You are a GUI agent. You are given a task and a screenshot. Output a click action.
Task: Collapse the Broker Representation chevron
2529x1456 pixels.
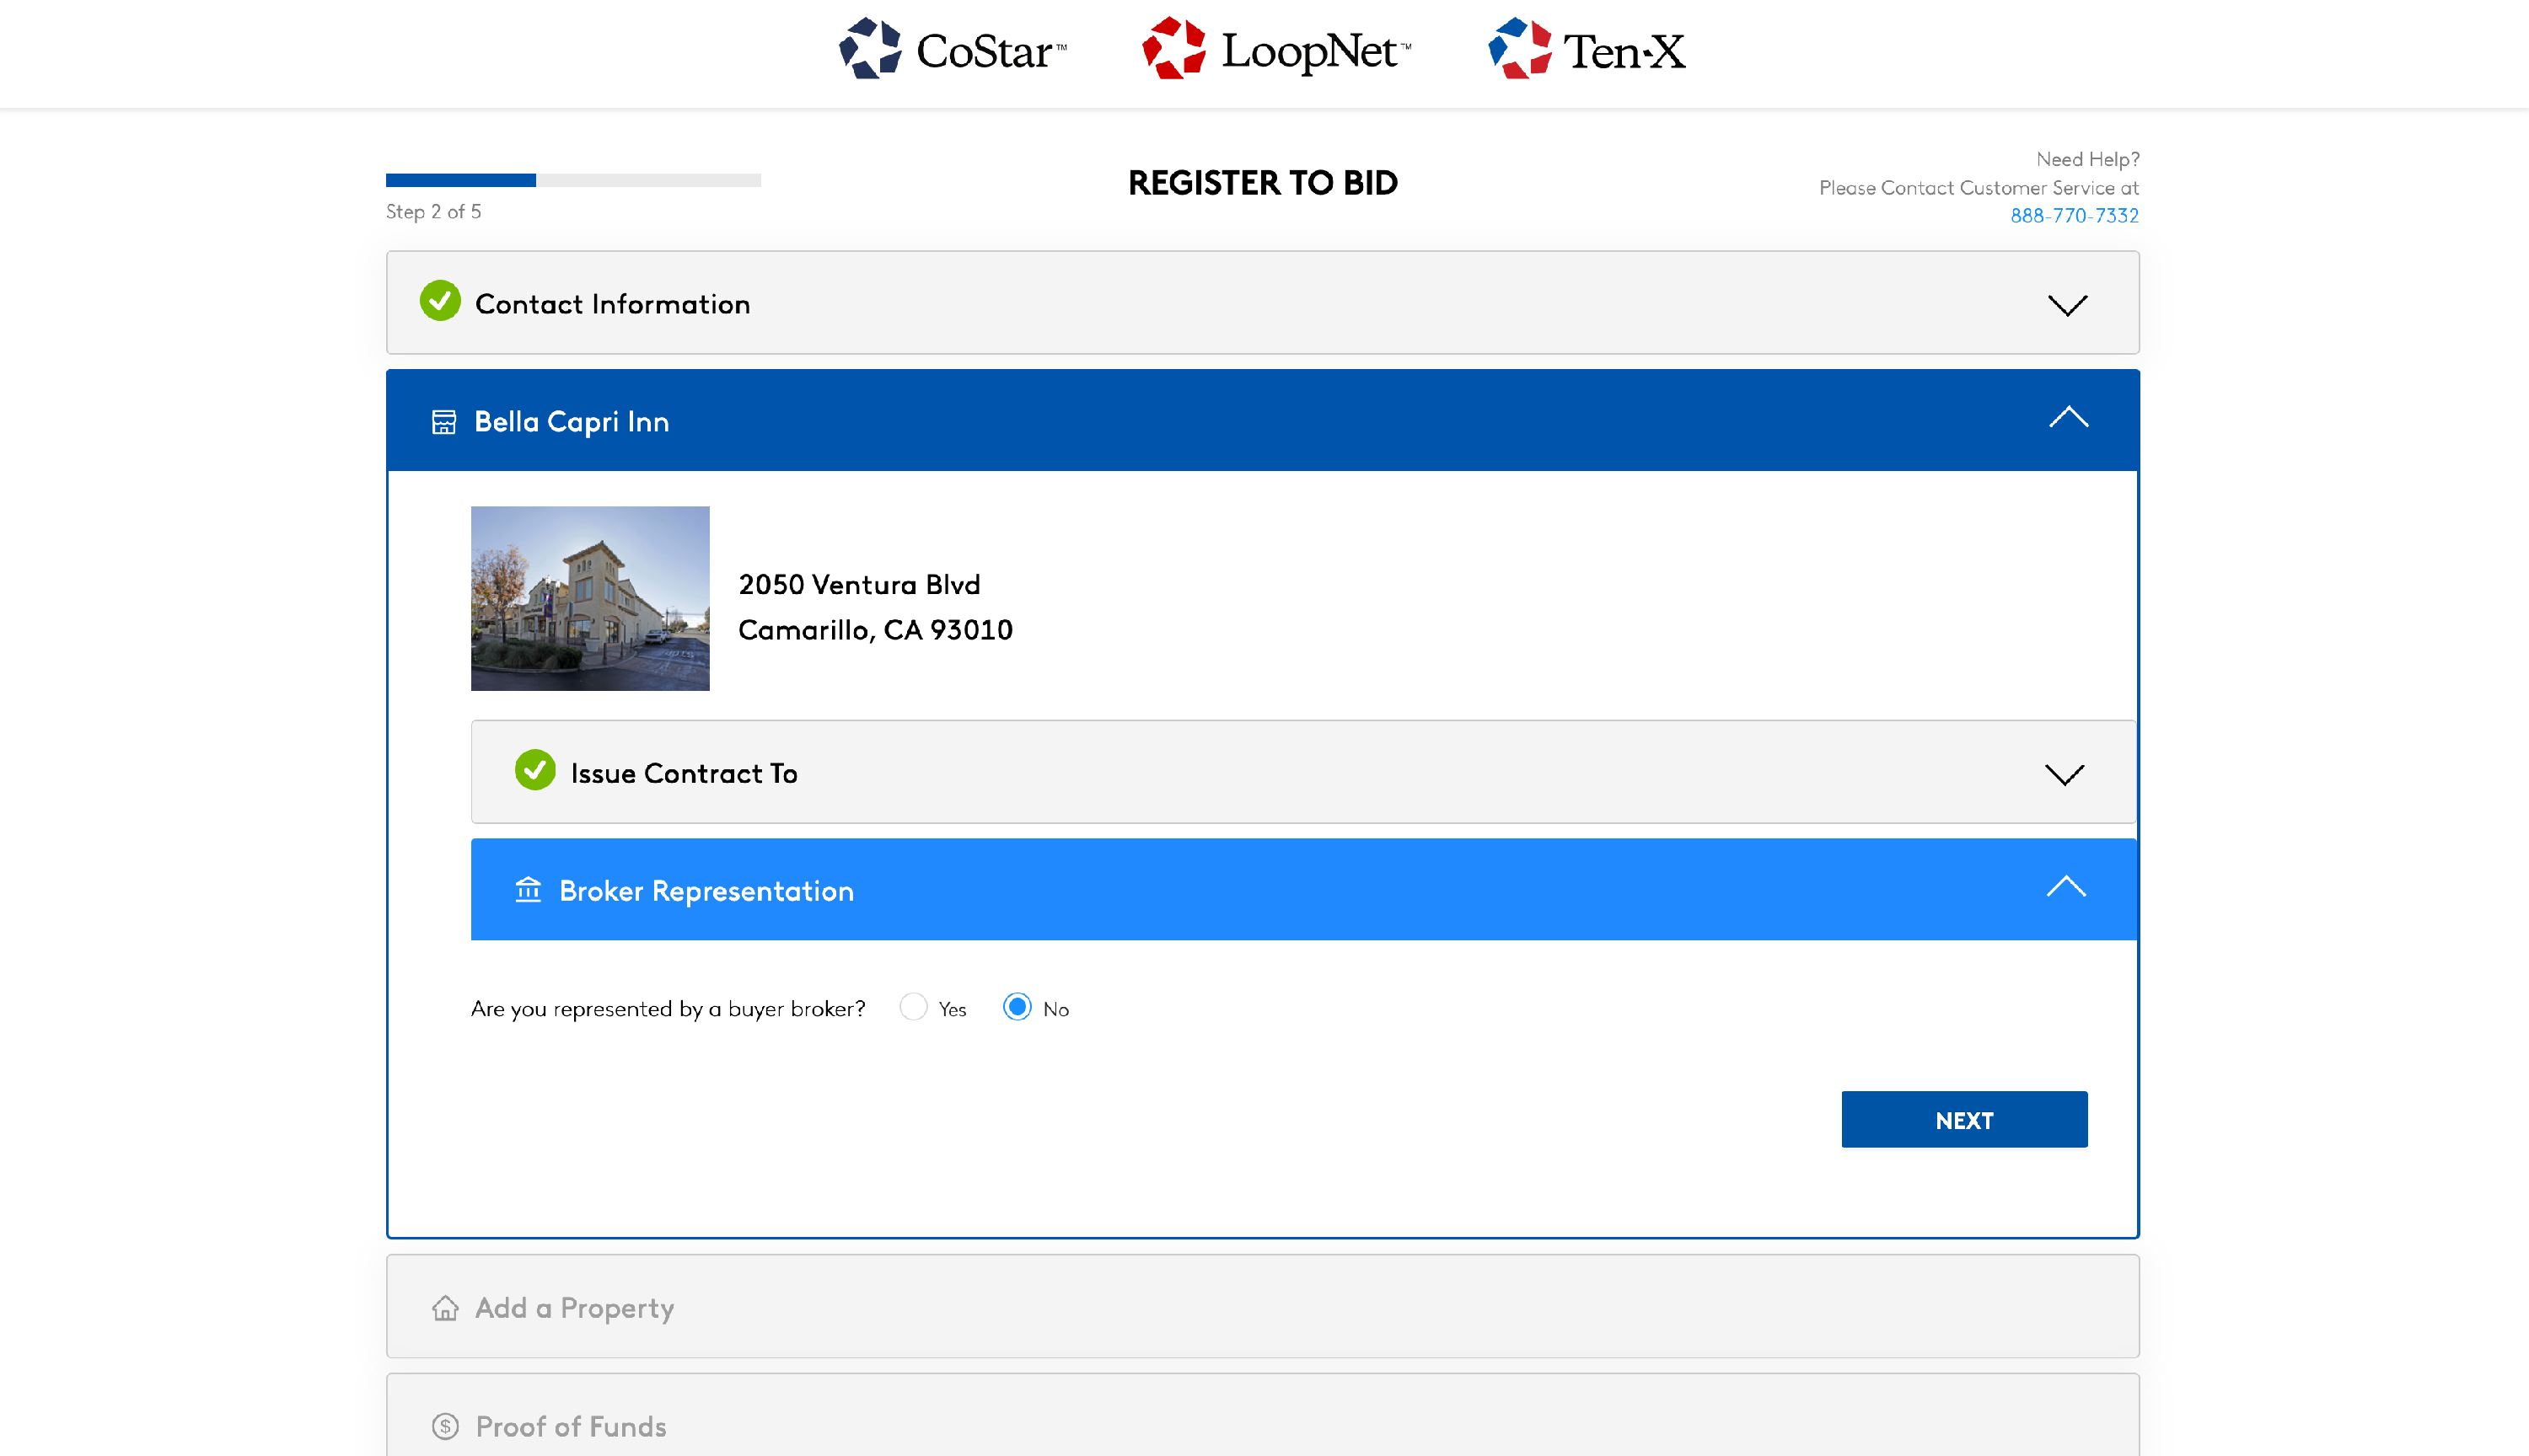2066,887
